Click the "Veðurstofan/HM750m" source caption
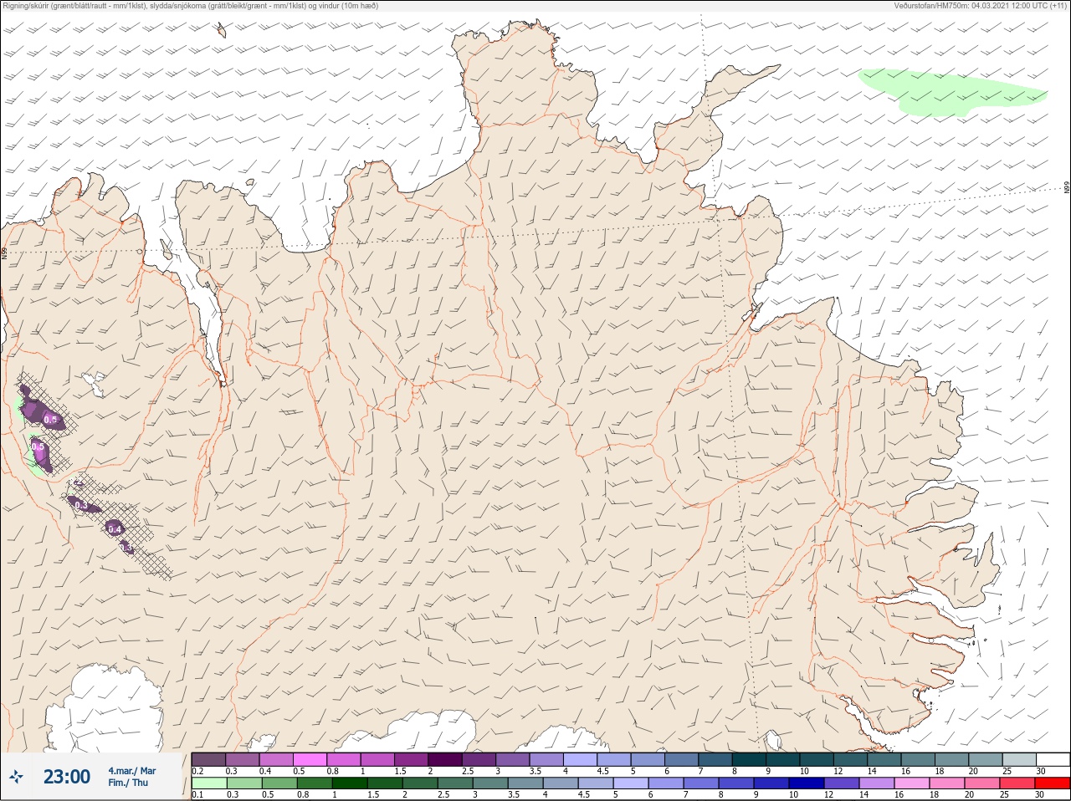 pyautogui.click(x=980, y=6)
